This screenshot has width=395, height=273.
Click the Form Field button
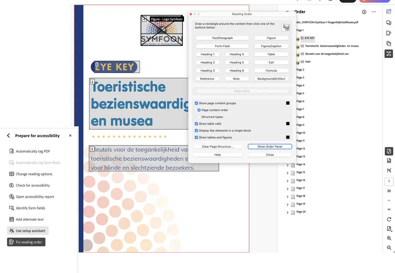pyautogui.click(x=222, y=46)
